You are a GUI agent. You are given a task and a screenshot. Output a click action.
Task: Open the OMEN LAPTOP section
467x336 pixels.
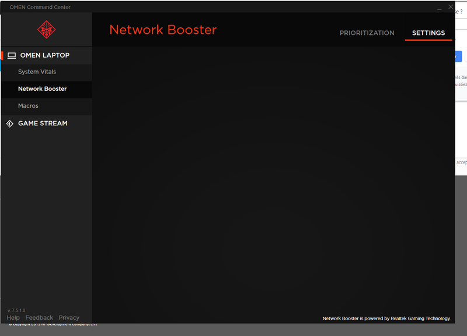point(47,55)
